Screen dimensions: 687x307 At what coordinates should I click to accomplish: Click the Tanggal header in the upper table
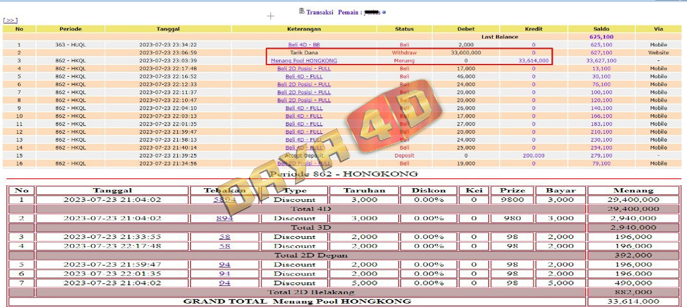point(168,29)
